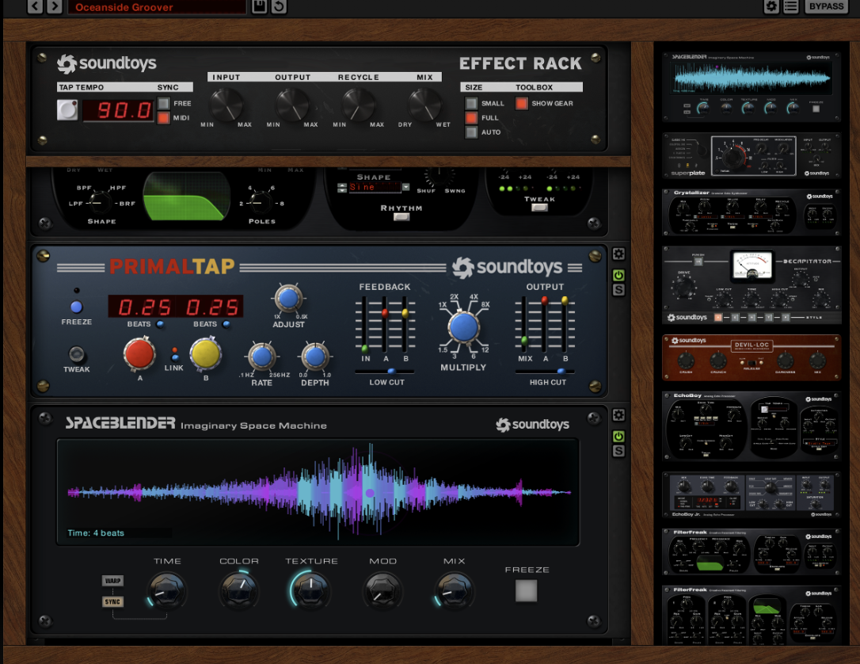Raise the Feedback A slider on PrimalTap

pyautogui.click(x=384, y=313)
